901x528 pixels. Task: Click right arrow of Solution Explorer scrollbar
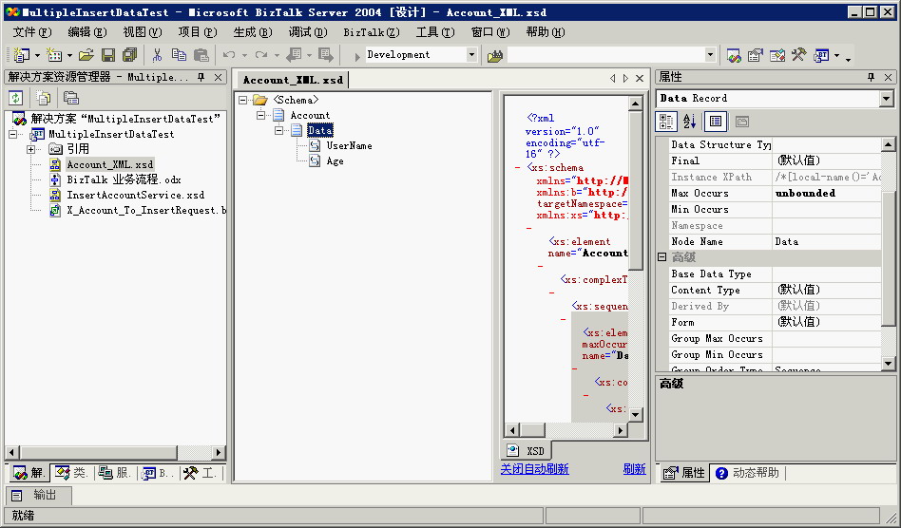click(x=218, y=452)
